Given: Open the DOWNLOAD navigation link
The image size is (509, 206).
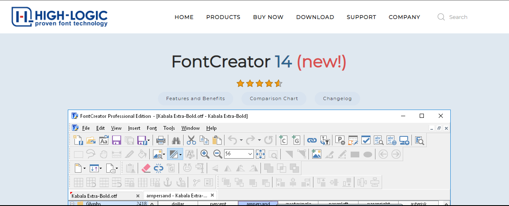Looking at the screenshot, I should pos(315,17).
